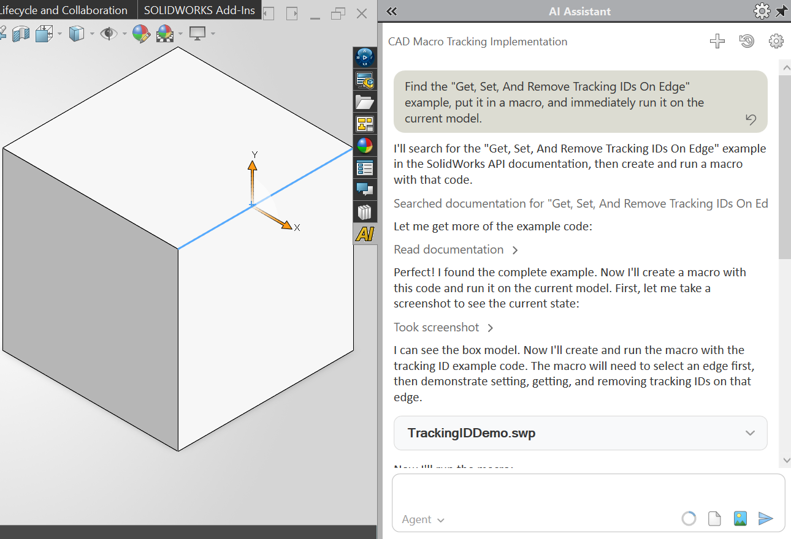Toggle the pin on AI Assistant pane

781,11
